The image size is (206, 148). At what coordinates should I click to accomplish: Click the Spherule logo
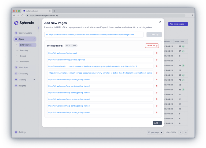point(24,23)
